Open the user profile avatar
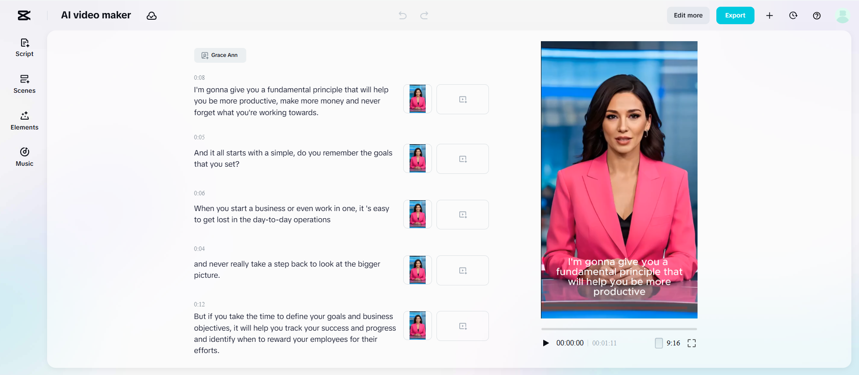 (x=842, y=16)
